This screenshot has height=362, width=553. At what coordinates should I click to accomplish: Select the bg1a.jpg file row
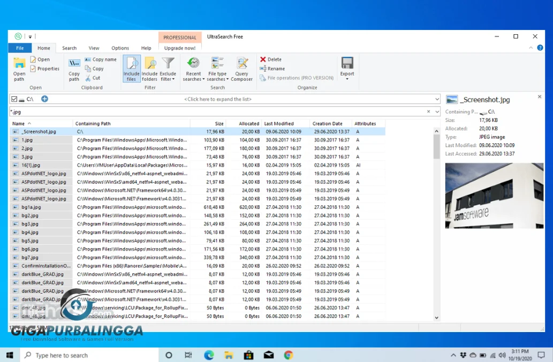pyautogui.click(x=198, y=207)
